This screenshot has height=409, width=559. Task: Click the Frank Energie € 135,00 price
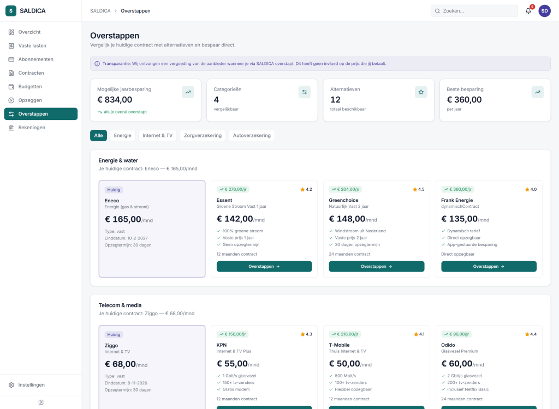click(x=460, y=219)
